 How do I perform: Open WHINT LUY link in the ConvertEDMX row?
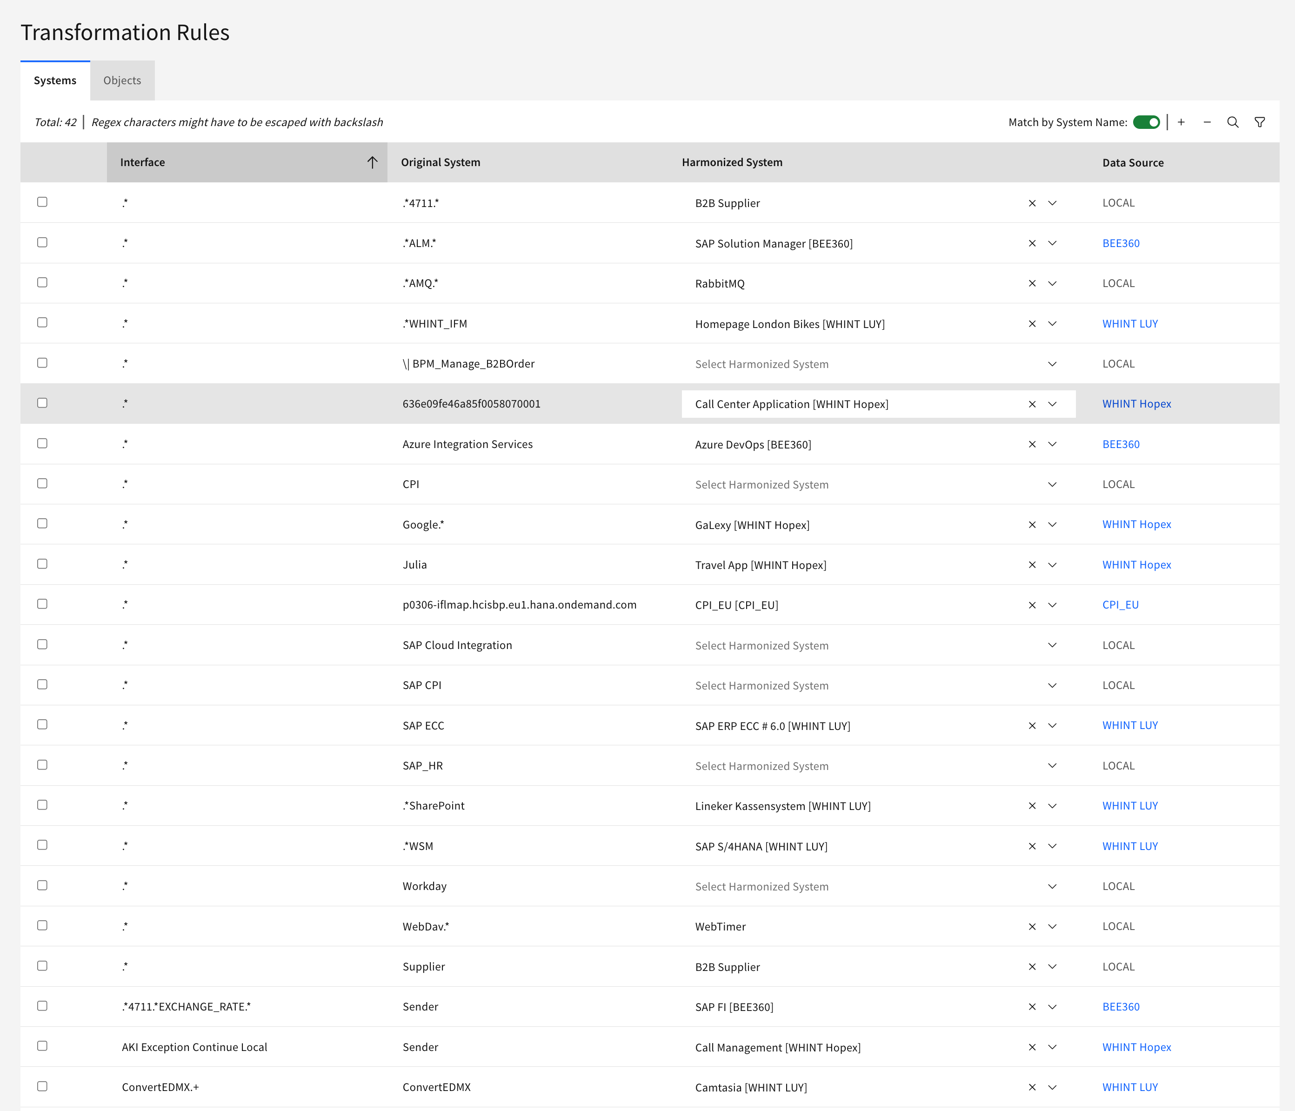[x=1130, y=1087]
